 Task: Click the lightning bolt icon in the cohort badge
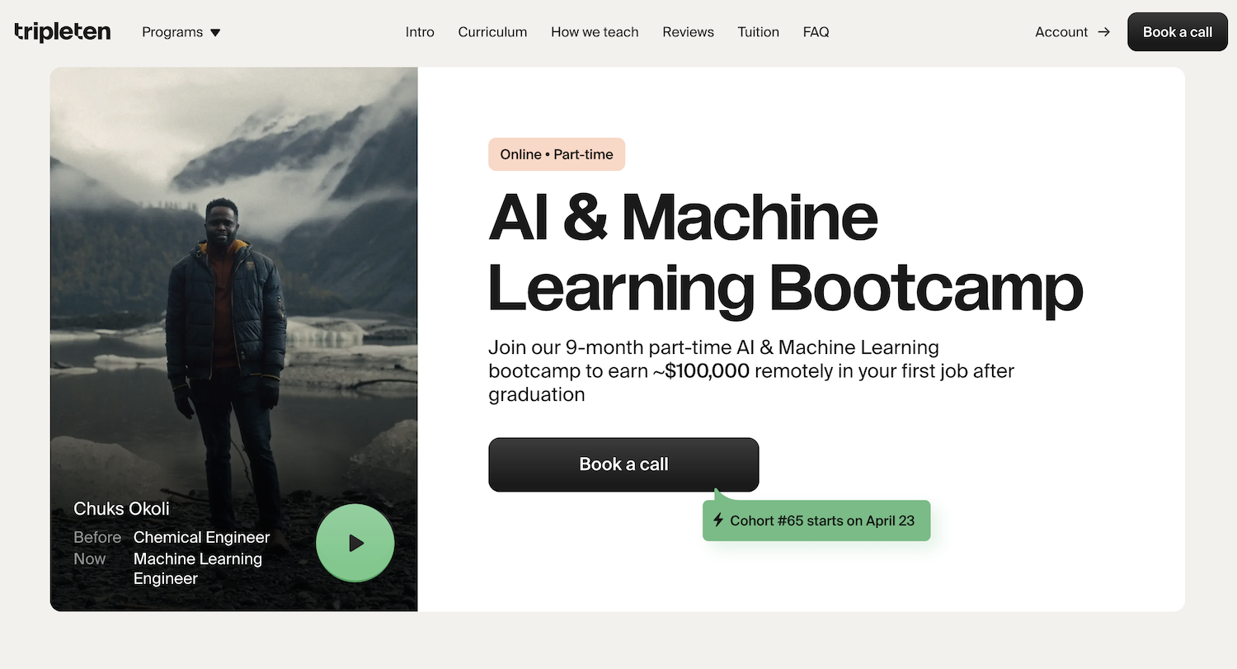point(717,521)
